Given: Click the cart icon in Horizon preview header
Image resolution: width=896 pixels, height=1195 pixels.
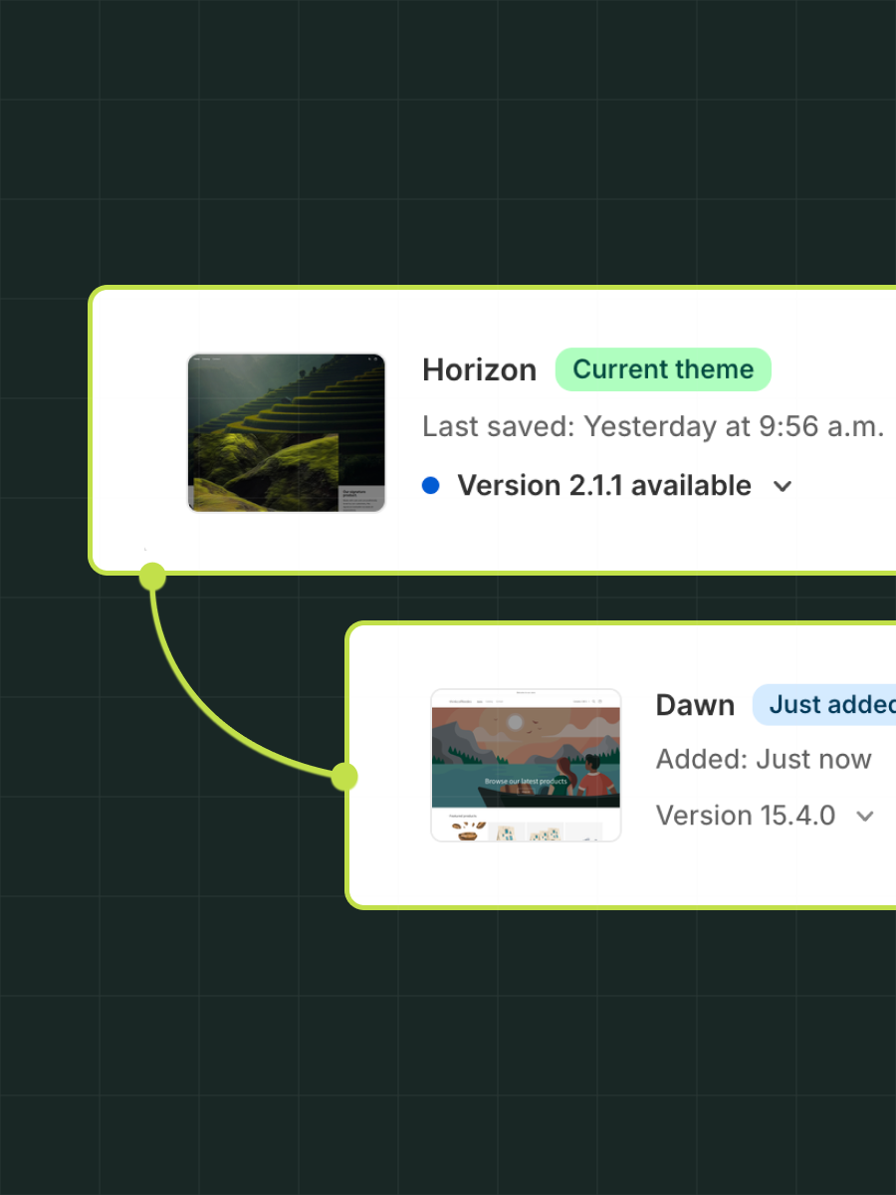Looking at the screenshot, I should point(376,358).
